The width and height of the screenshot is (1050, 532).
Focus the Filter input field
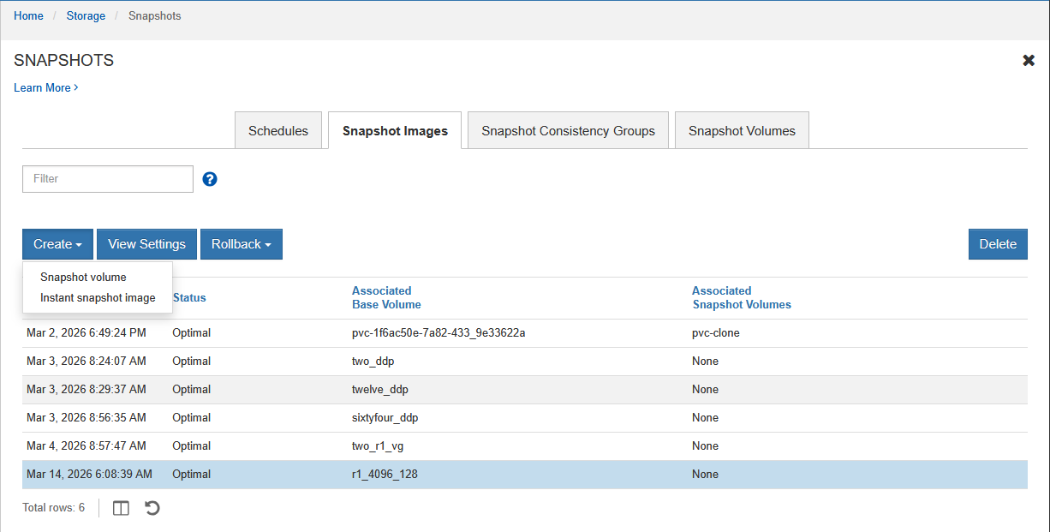click(x=108, y=179)
